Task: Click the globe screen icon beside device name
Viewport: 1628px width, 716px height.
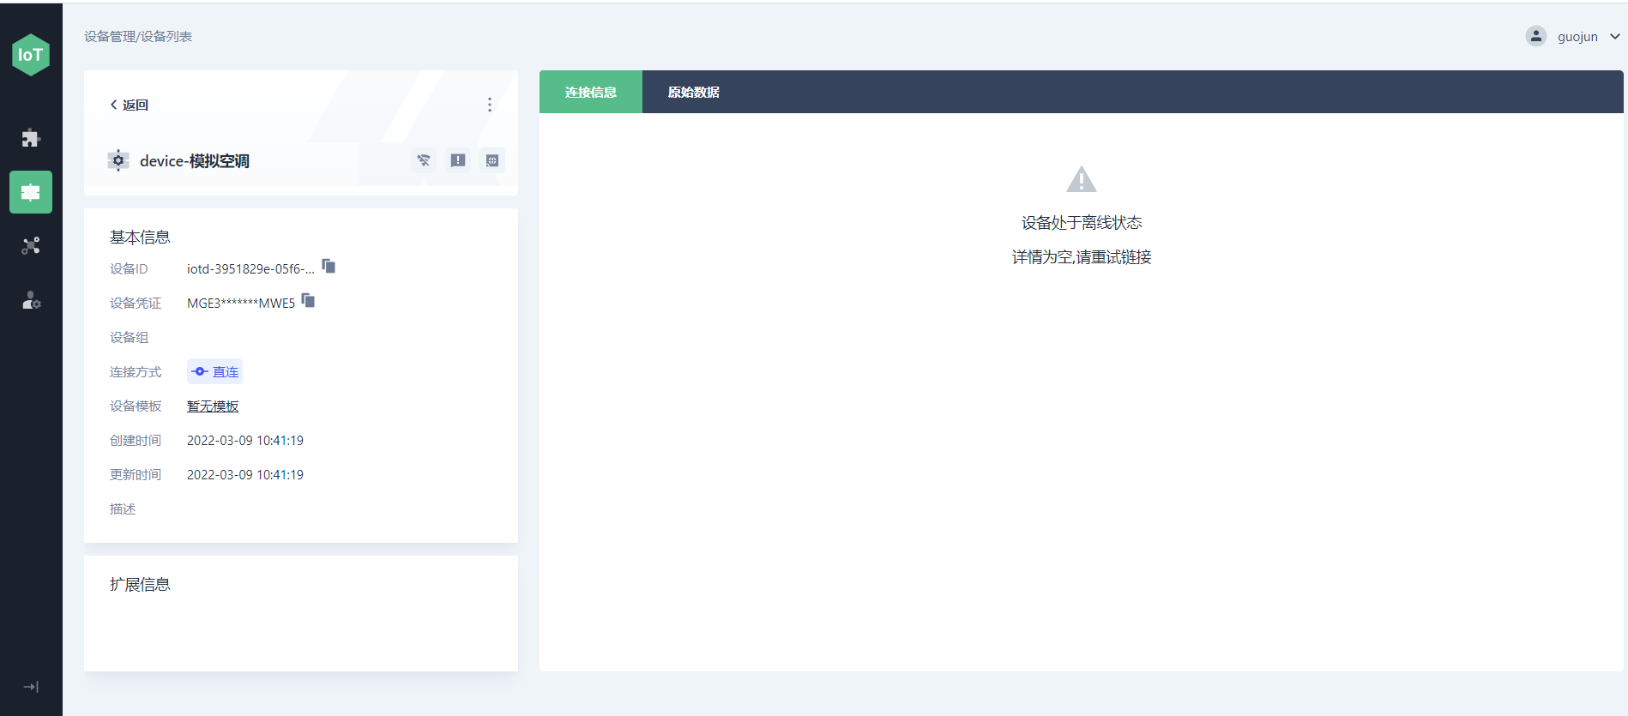Action: pyautogui.click(x=492, y=160)
